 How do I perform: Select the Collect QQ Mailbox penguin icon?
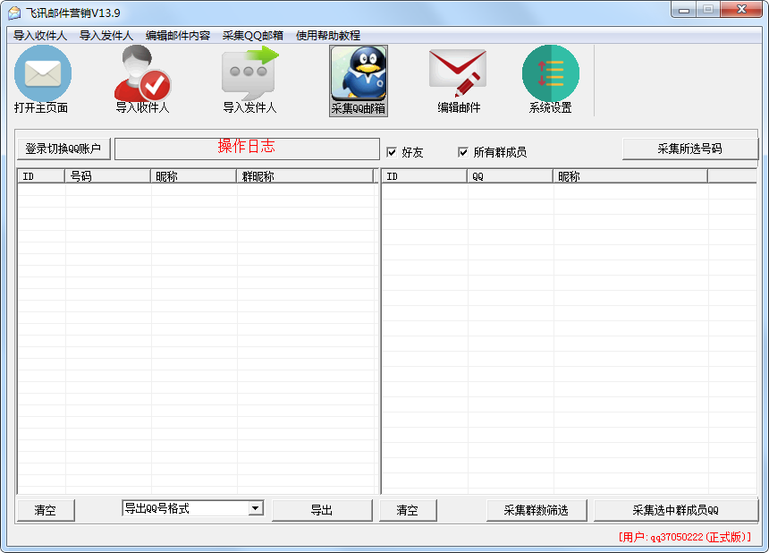point(358,75)
